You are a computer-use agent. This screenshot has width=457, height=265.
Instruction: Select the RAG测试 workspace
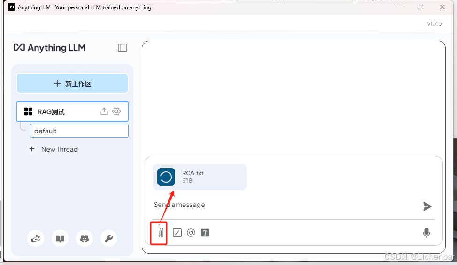pos(72,111)
